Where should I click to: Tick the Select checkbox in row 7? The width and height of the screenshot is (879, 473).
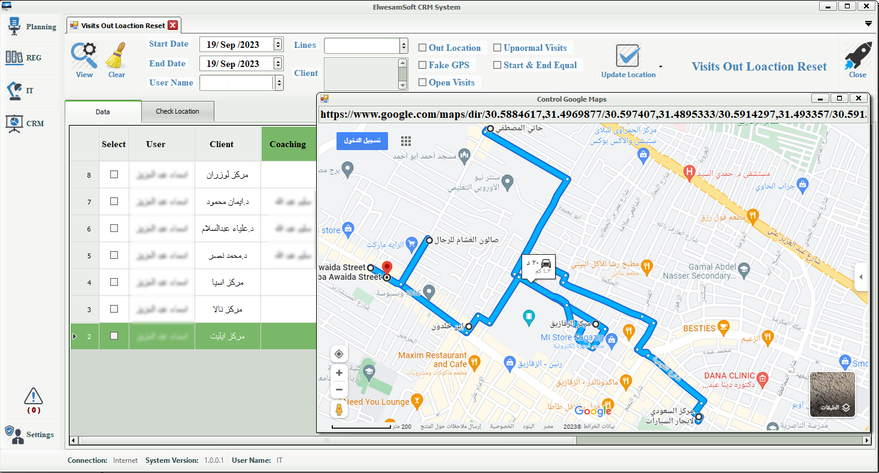[x=114, y=202]
